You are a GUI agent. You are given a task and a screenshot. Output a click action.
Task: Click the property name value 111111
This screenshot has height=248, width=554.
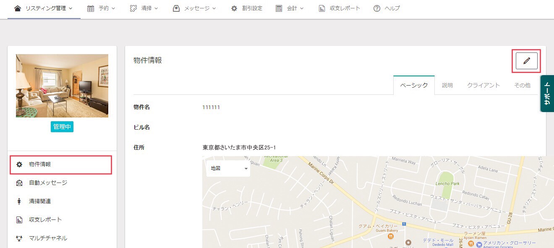[x=211, y=107]
